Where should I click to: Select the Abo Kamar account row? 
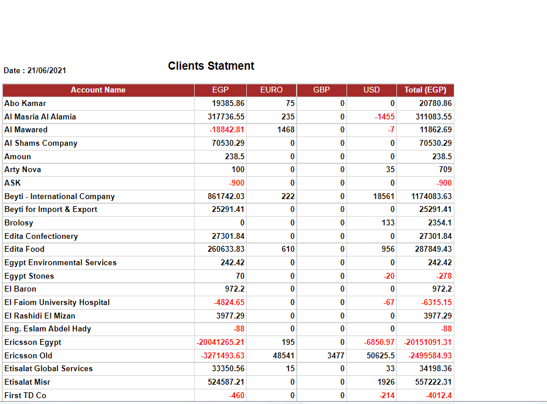(228, 104)
